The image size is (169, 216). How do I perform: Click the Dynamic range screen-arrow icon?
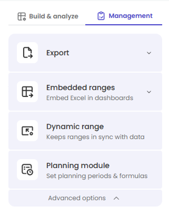(28, 131)
